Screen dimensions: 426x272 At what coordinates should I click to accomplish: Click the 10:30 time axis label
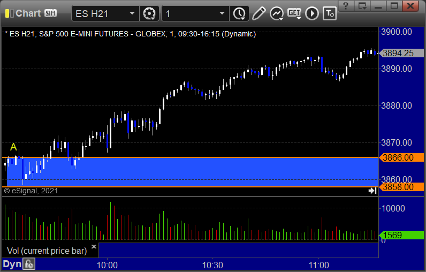click(212, 265)
